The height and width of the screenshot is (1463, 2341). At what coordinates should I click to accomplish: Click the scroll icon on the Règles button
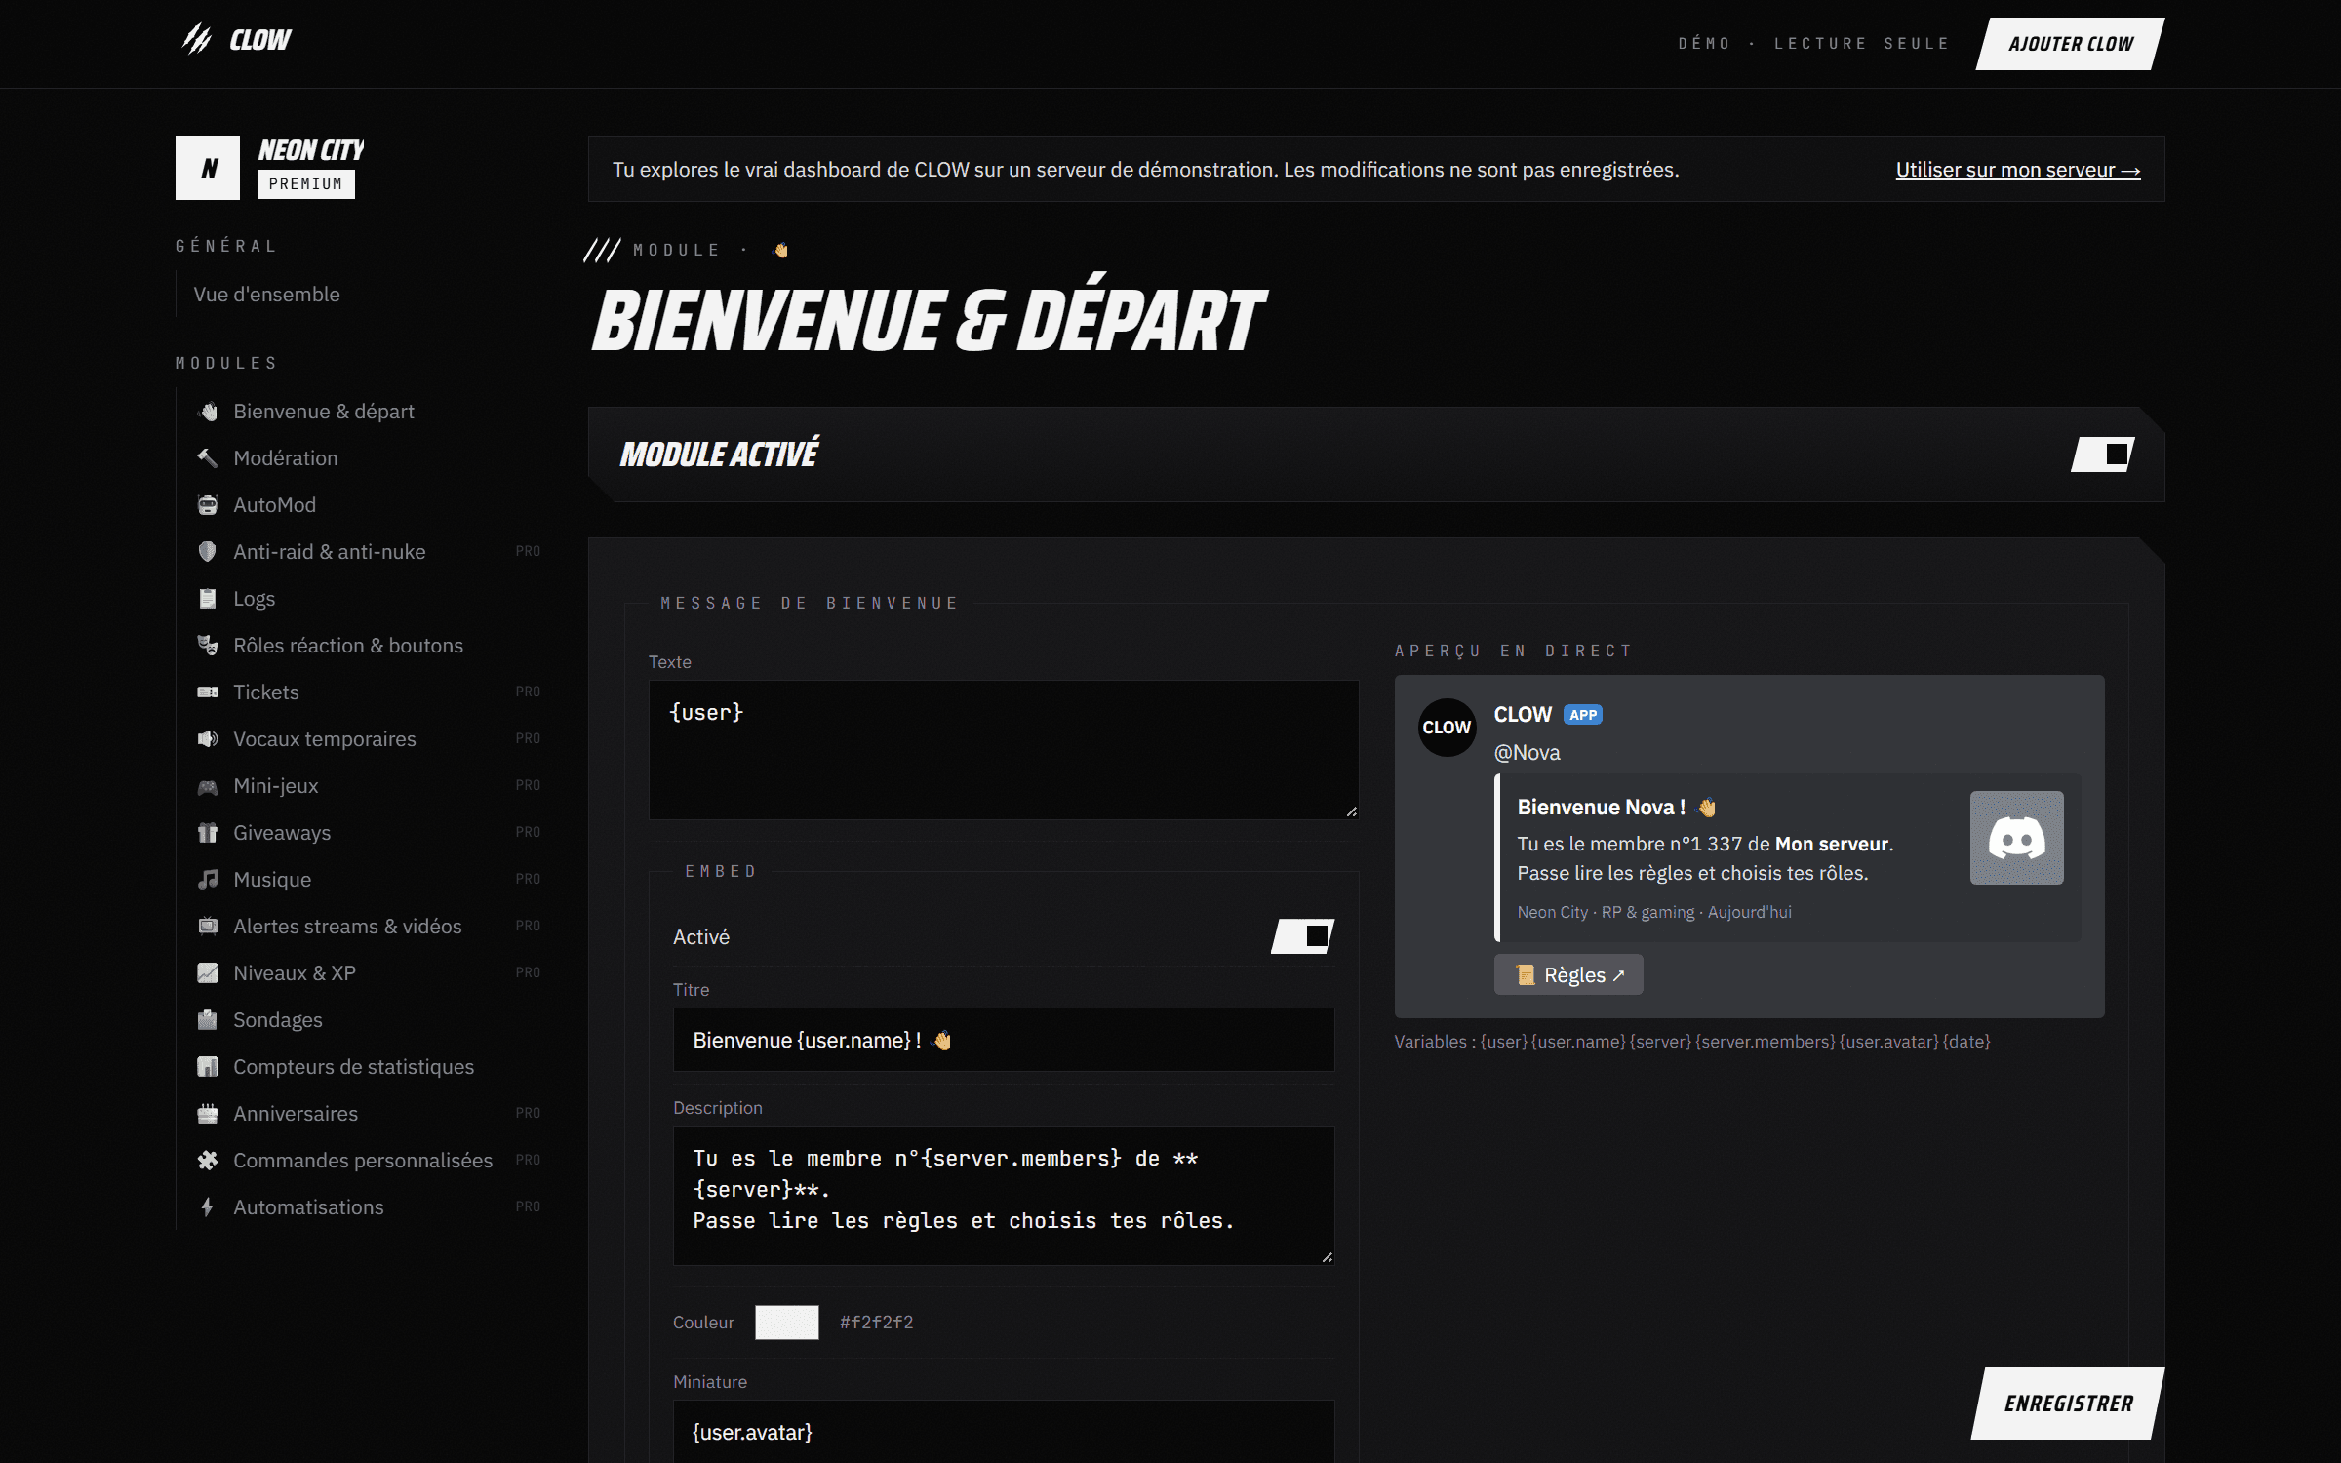point(1526,975)
